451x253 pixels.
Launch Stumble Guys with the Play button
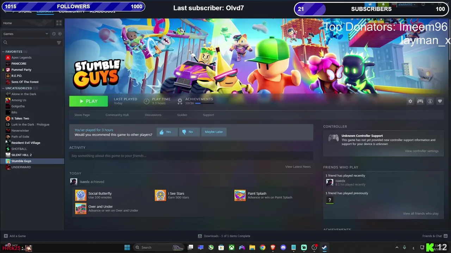[88, 101]
